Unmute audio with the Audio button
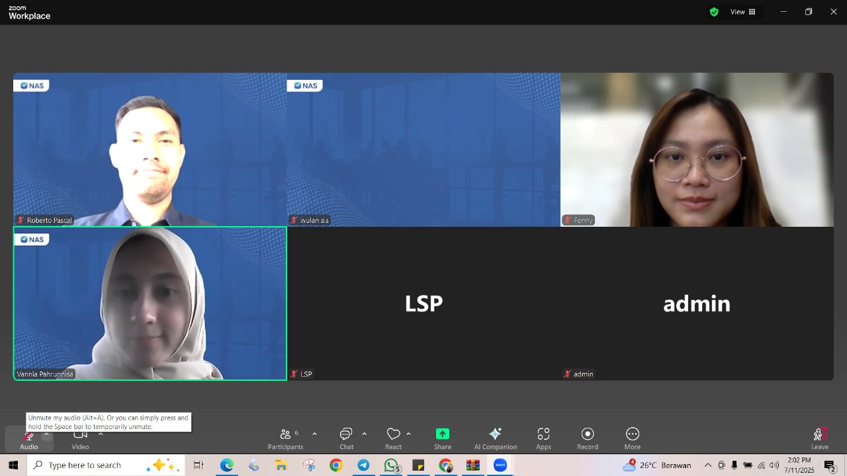 [28, 439]
